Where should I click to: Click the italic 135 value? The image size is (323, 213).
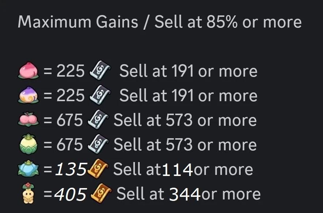point(71,170)
